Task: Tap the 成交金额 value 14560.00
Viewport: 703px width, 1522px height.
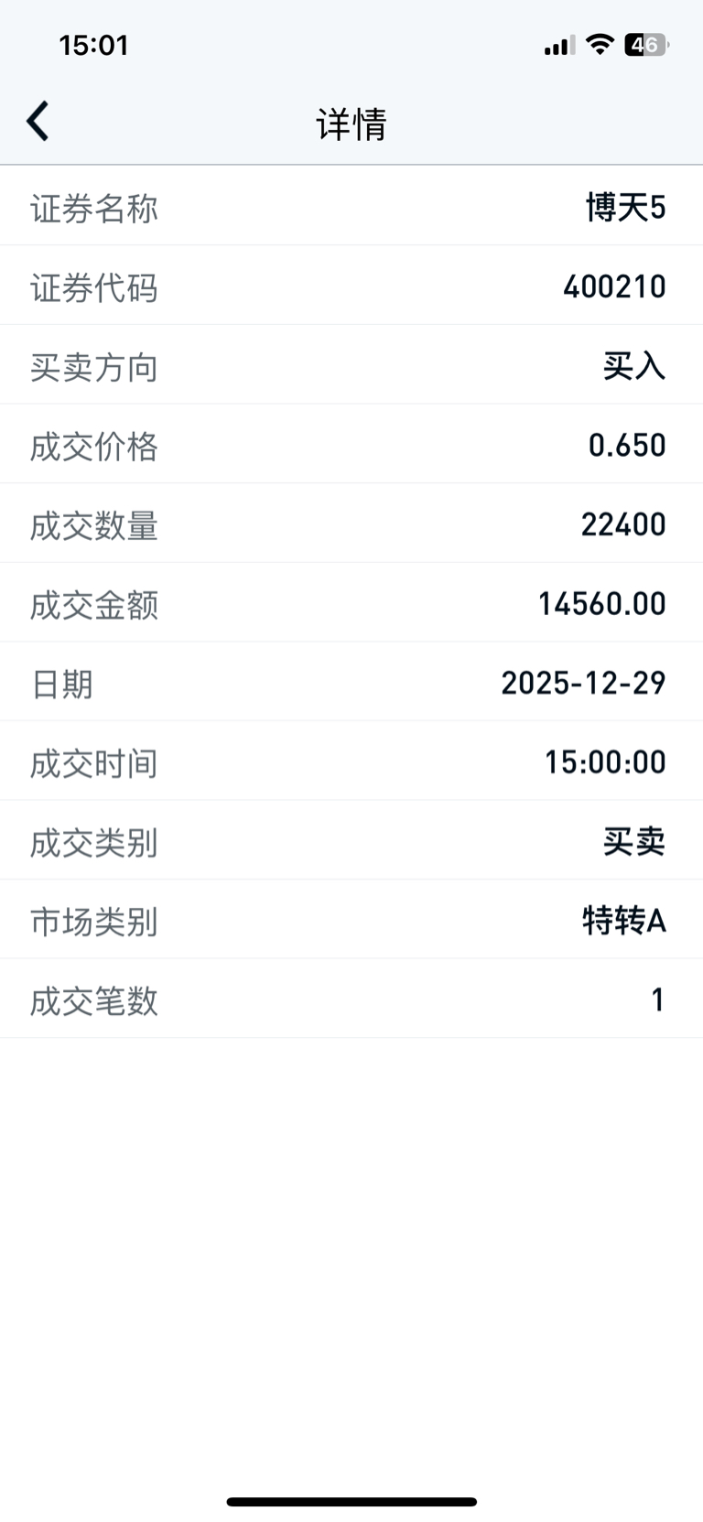Action: pyautogui.click(x=601, y=604)
